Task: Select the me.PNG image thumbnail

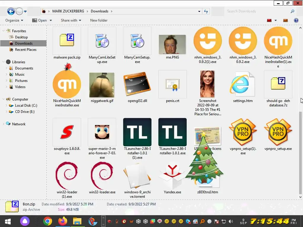Action: 173,44
